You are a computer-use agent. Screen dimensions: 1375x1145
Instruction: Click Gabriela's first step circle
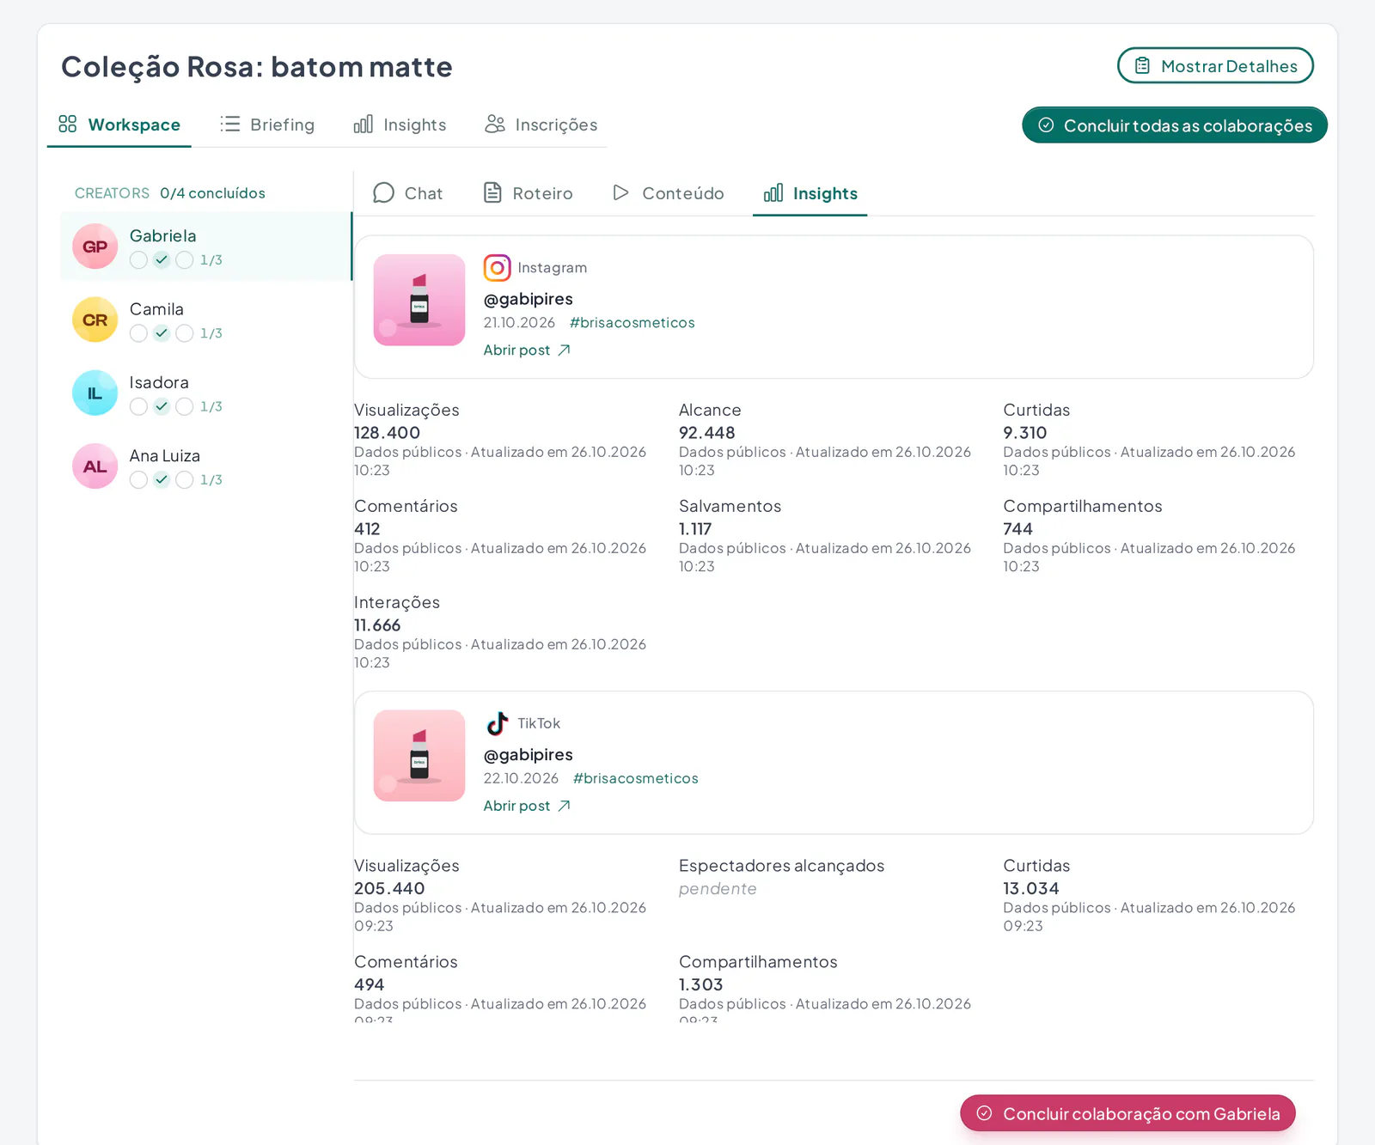click(138, 260)
